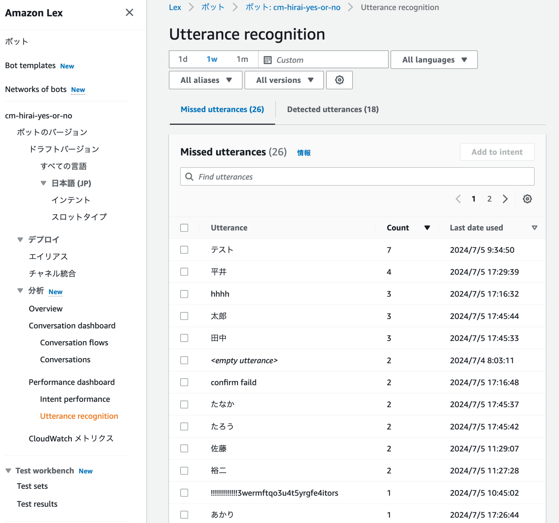Image resolution: width=559 pixels, height=523 pixels.
Task: Check the hhhh utterance row
Action: point(184,294)
